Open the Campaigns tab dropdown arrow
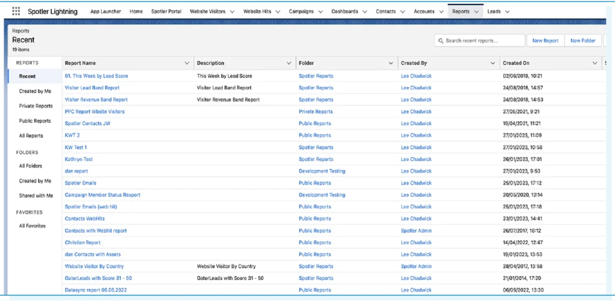The width and height of the screenshot is (615, 308). [321, 12]
